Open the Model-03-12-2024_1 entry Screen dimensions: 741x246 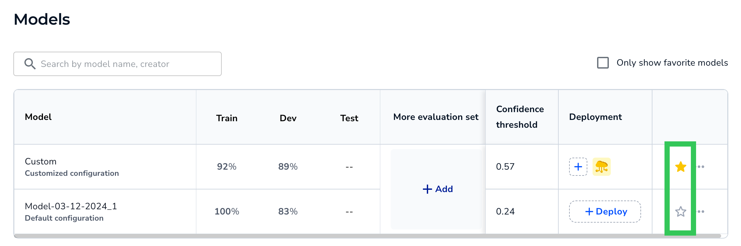[x=71, y=206]
